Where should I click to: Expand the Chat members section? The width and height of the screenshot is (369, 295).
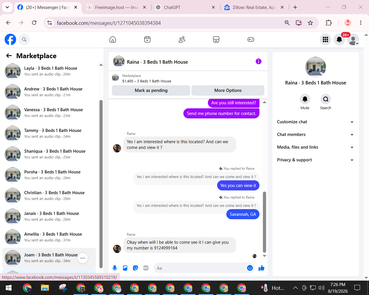click(x=315, y=135)
